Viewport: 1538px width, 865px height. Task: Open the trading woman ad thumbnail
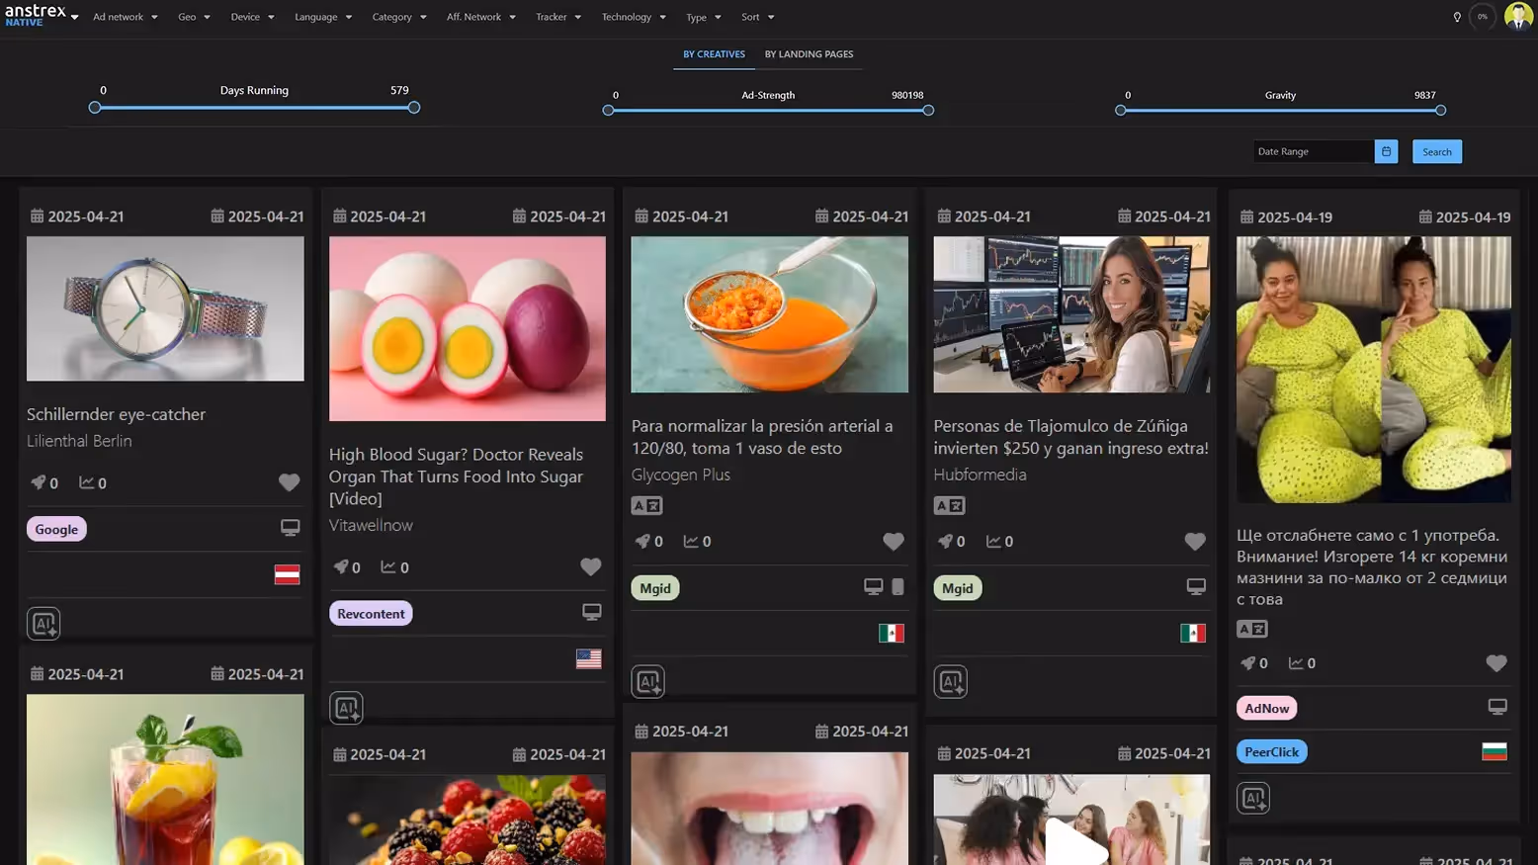pyautogui.click(x=1071, y=314)
